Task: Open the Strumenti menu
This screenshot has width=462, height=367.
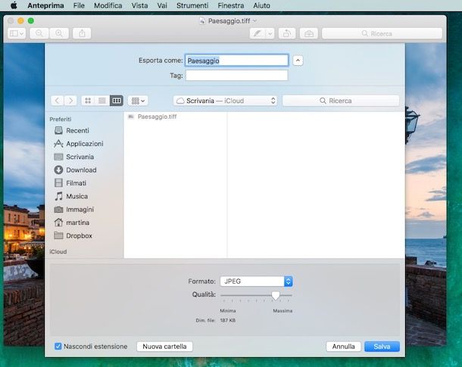Action: (x=192, y=5)
